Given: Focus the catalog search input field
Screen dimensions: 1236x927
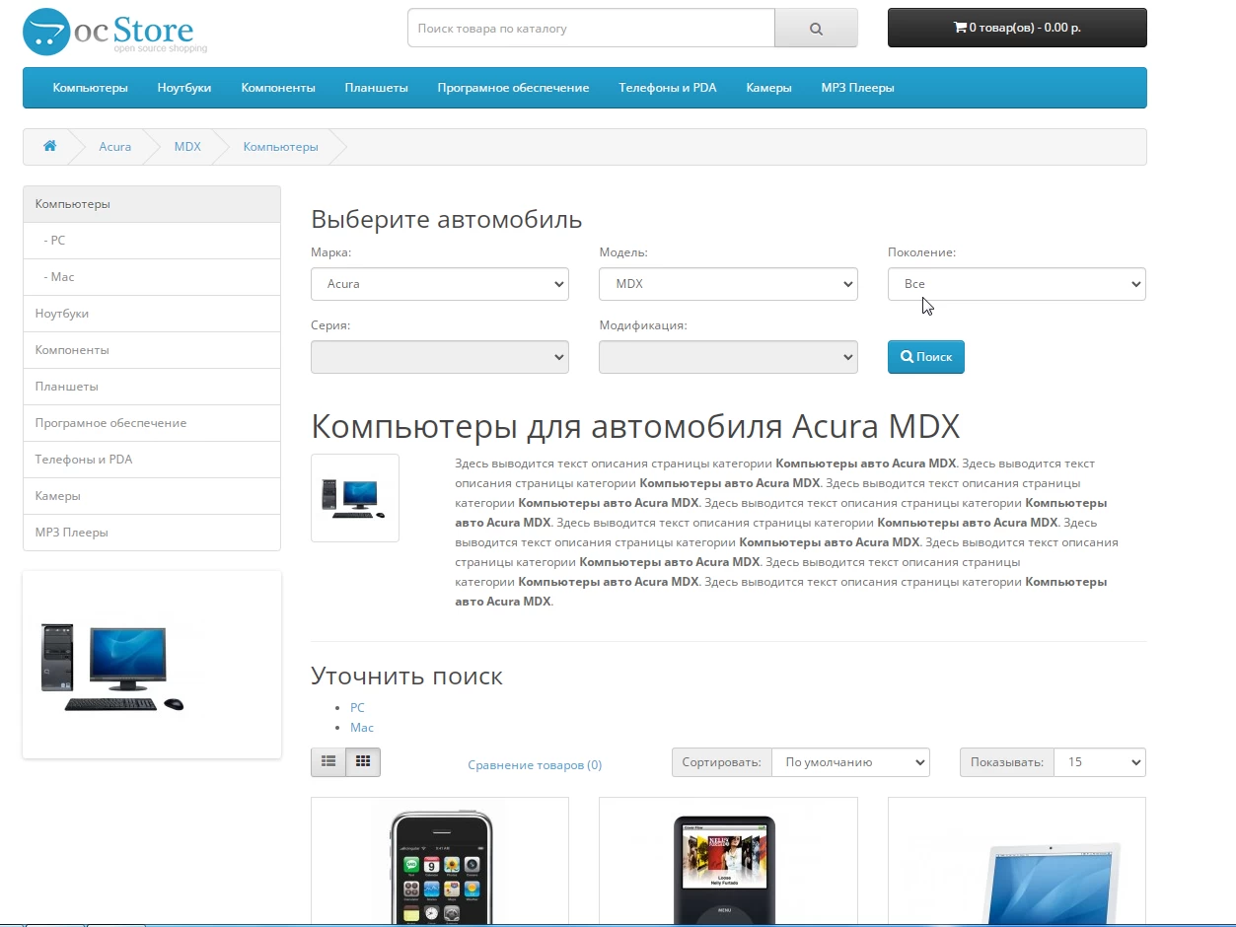Looking at the screenshot, I should 591,29.
